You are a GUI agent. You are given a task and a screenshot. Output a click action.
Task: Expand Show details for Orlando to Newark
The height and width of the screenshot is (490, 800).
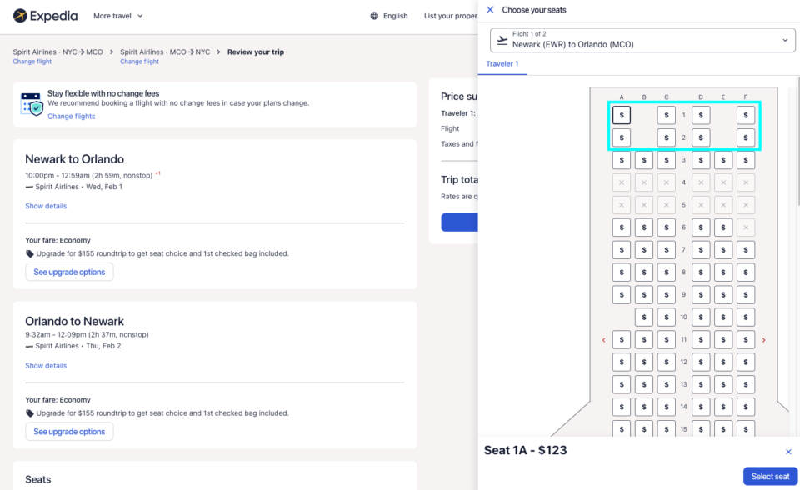point(45,365)
